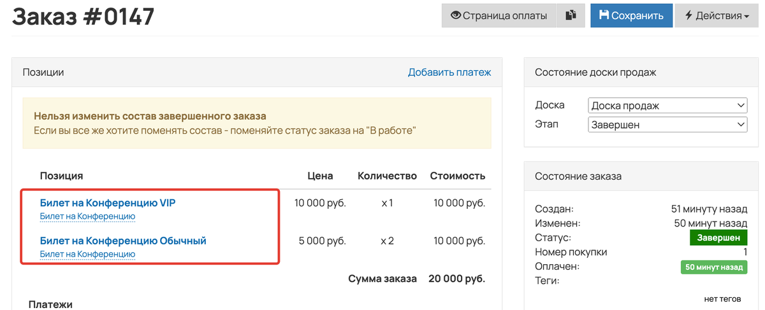
Task: Click the Сумма заказа 20 000 руб. total
Action: (416, 279)
